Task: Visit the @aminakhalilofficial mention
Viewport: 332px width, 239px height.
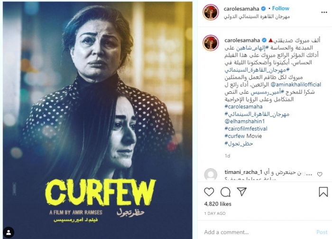Action: [296, 85]
